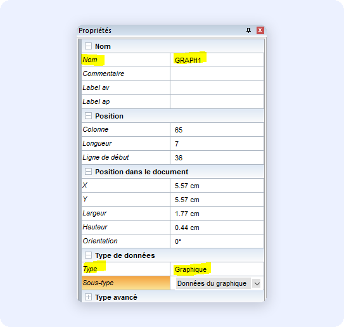Image resolution: width=344 pixels, height=327 pixels.
Task: Click the empty Commentaire value field
Action: (217, 74)
